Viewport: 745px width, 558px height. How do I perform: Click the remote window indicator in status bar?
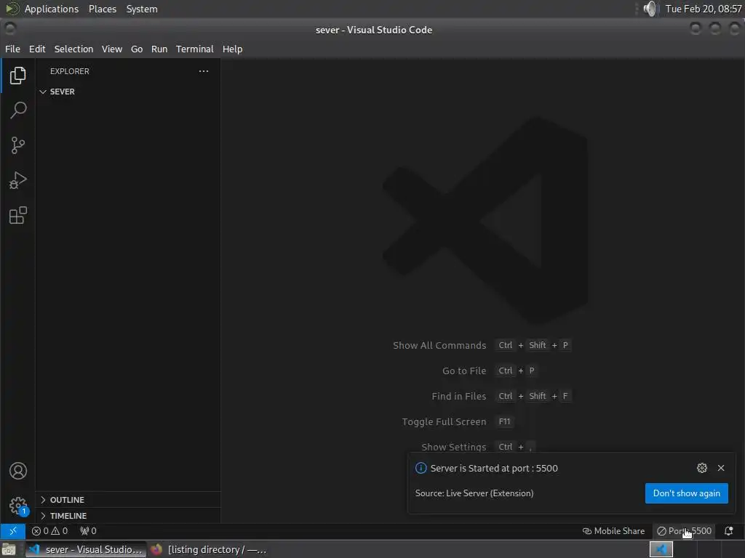coord(13,531)
